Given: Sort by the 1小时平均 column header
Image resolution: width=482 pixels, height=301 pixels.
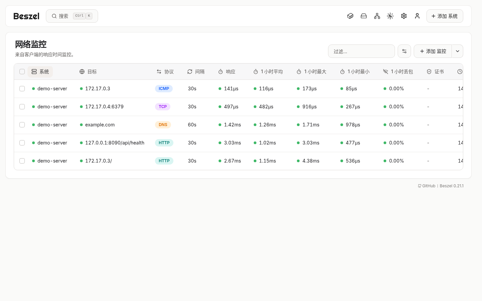Looking at the screenshot, I should (268, 72).
